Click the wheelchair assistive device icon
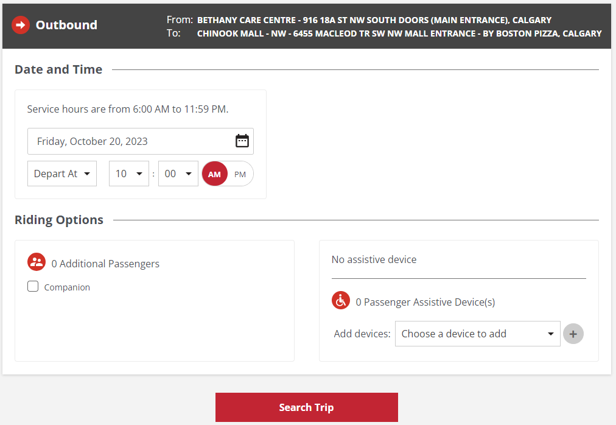Viewport: 616px width, 425px height. 341,301
